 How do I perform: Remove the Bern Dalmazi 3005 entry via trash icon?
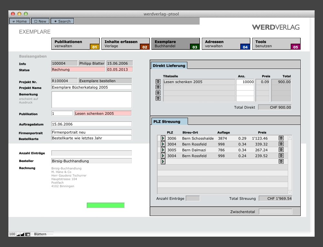pos(281,150)
